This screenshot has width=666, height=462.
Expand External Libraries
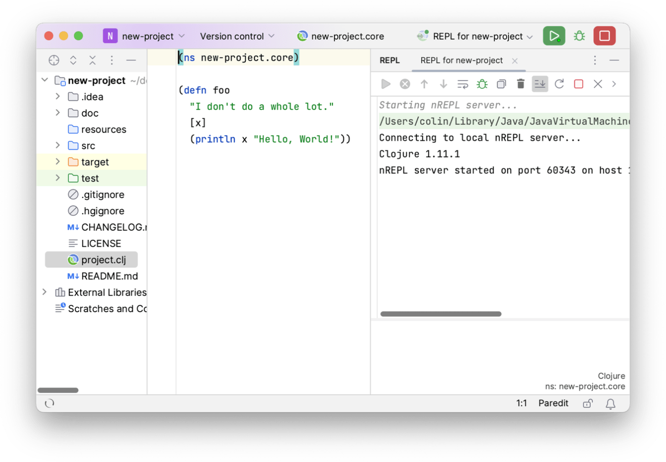45,292
